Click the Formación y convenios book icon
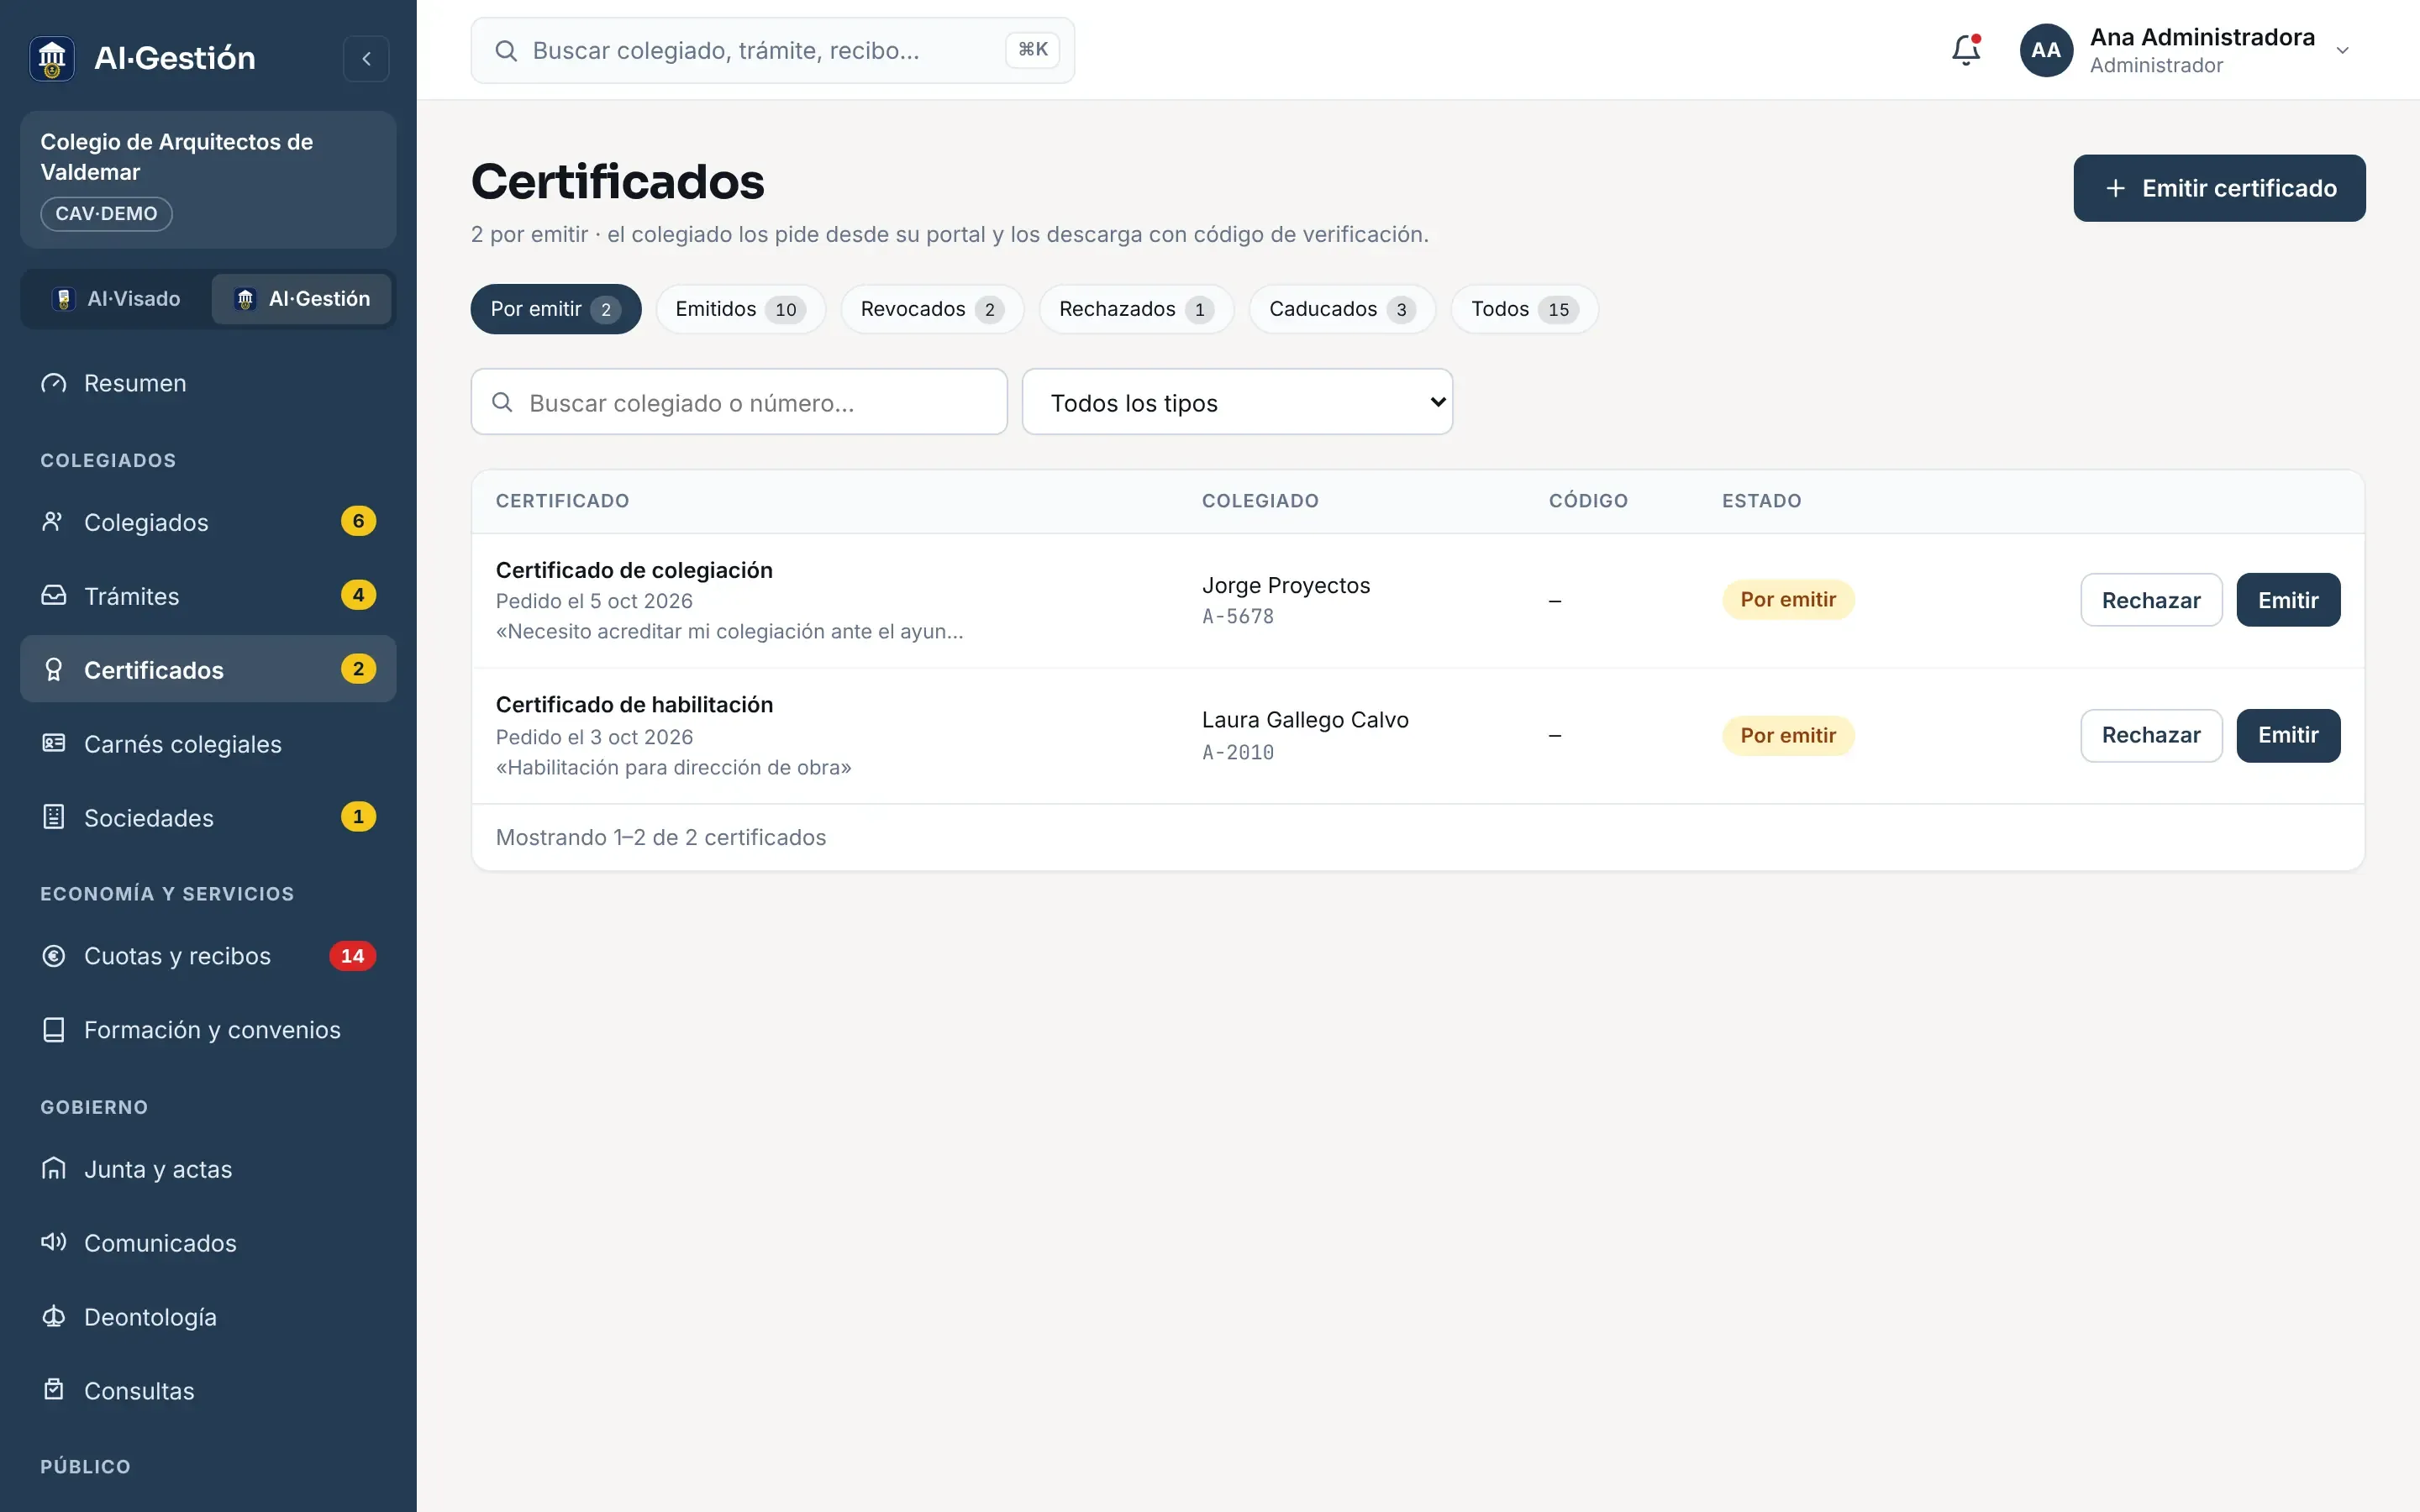This screenshot has width=2420, height=1512. pyautogui.click(x=54, y=1030)
